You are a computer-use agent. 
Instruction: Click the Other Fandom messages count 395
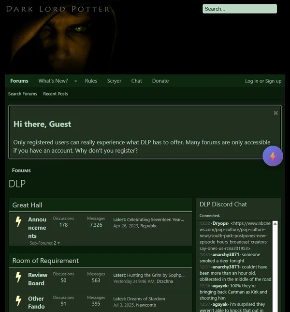[x=96, y=304]
